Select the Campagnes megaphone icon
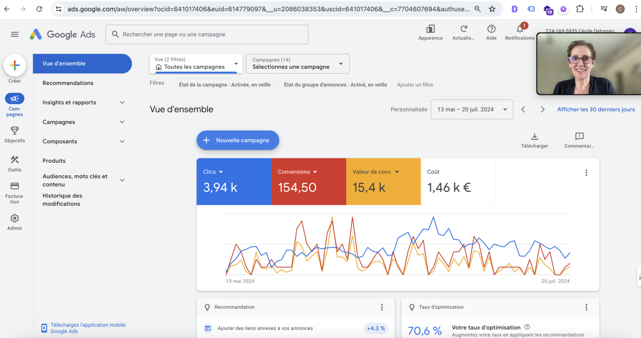The image size is (641, 338). tap(15, 99)
